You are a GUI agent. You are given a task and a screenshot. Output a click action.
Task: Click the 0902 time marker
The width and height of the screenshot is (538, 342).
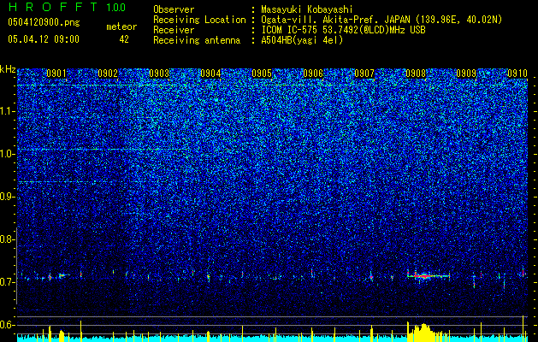click(x=108, y=74)
